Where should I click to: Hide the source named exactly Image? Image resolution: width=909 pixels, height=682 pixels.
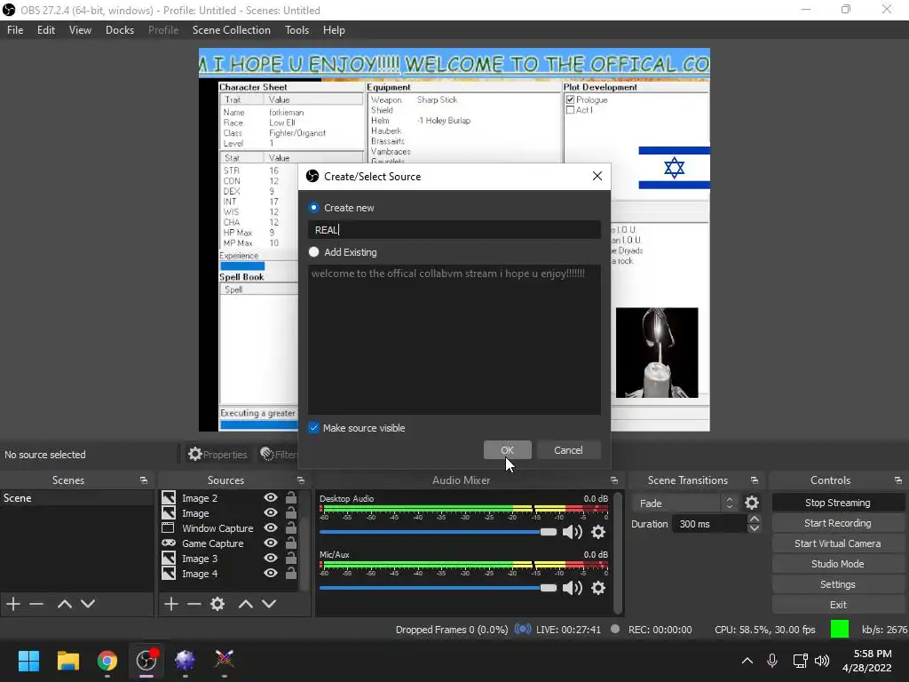(270, 512)
